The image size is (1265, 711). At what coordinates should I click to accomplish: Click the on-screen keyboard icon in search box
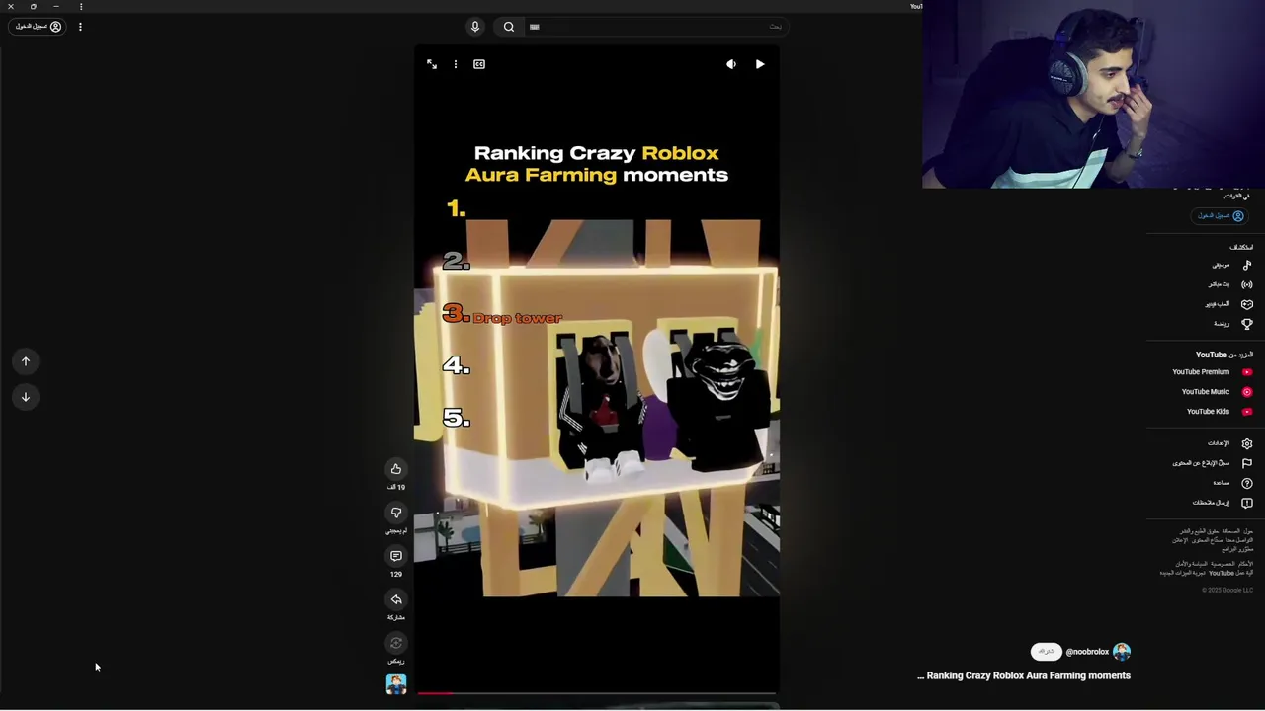[x=535, y=27]
